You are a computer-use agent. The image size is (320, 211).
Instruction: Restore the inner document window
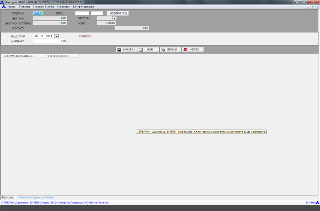tap(312, 7)
